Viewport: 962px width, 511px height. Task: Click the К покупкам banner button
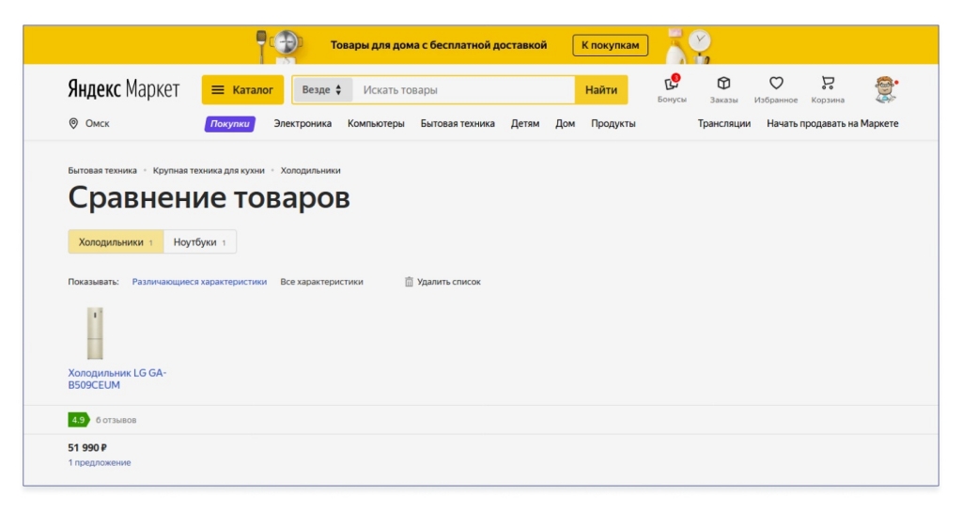pyautogui.click(x=610, y=45)
